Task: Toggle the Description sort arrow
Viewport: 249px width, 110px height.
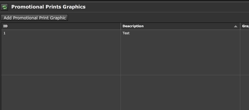Action: pos(236,26)
